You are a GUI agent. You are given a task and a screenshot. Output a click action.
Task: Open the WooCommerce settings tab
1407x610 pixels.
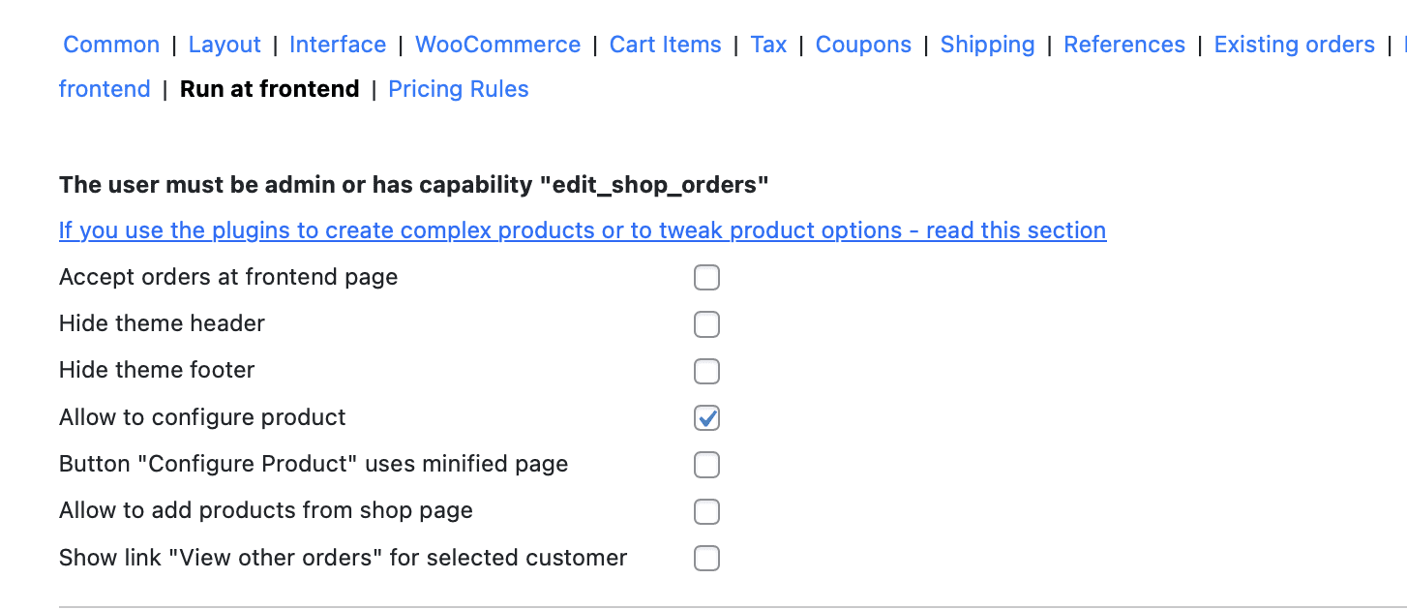pos(497,45)
